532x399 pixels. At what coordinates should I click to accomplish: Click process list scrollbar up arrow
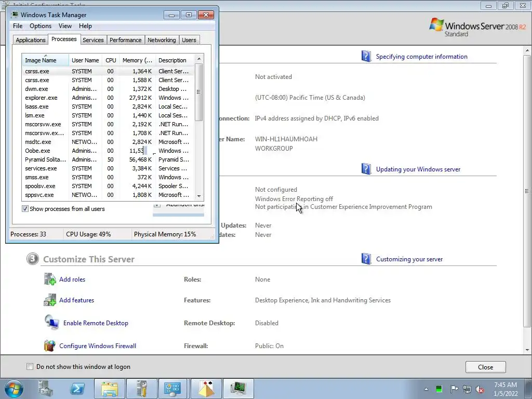(x=199, y=59)
